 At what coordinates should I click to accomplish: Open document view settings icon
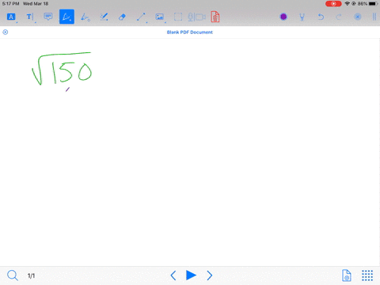347,275
